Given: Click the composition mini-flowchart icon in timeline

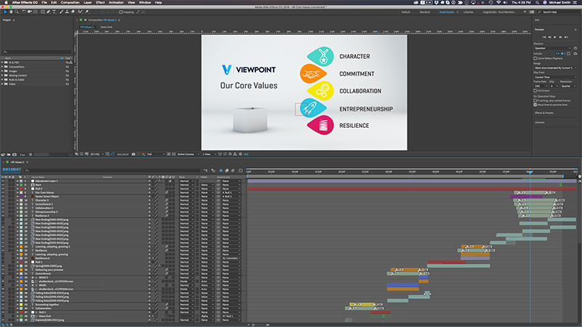Looking at the screenshot, I should (206, 171).
